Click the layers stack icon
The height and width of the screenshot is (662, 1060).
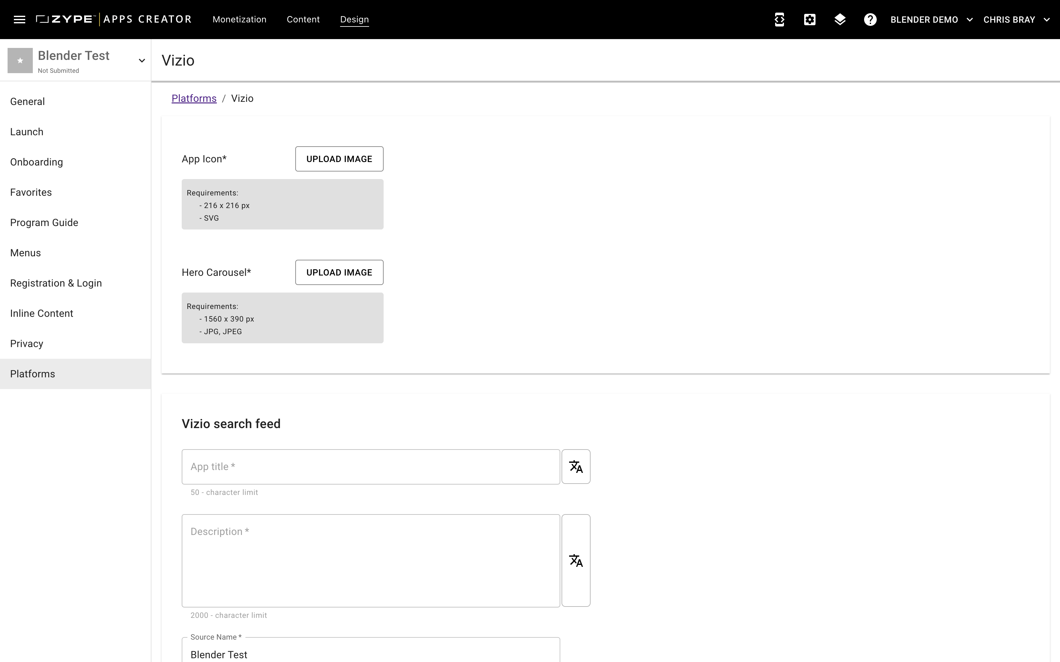(840, 20)
